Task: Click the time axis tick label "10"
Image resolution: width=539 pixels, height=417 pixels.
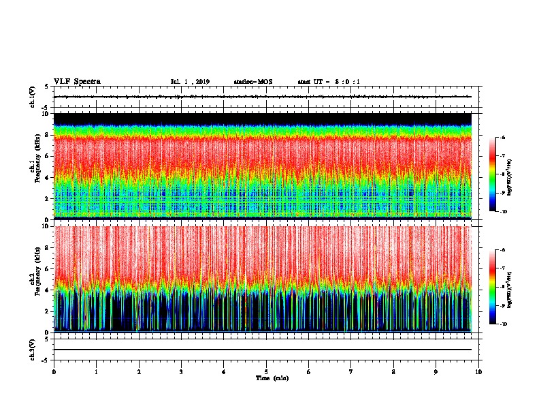Action: pos(478,372)
